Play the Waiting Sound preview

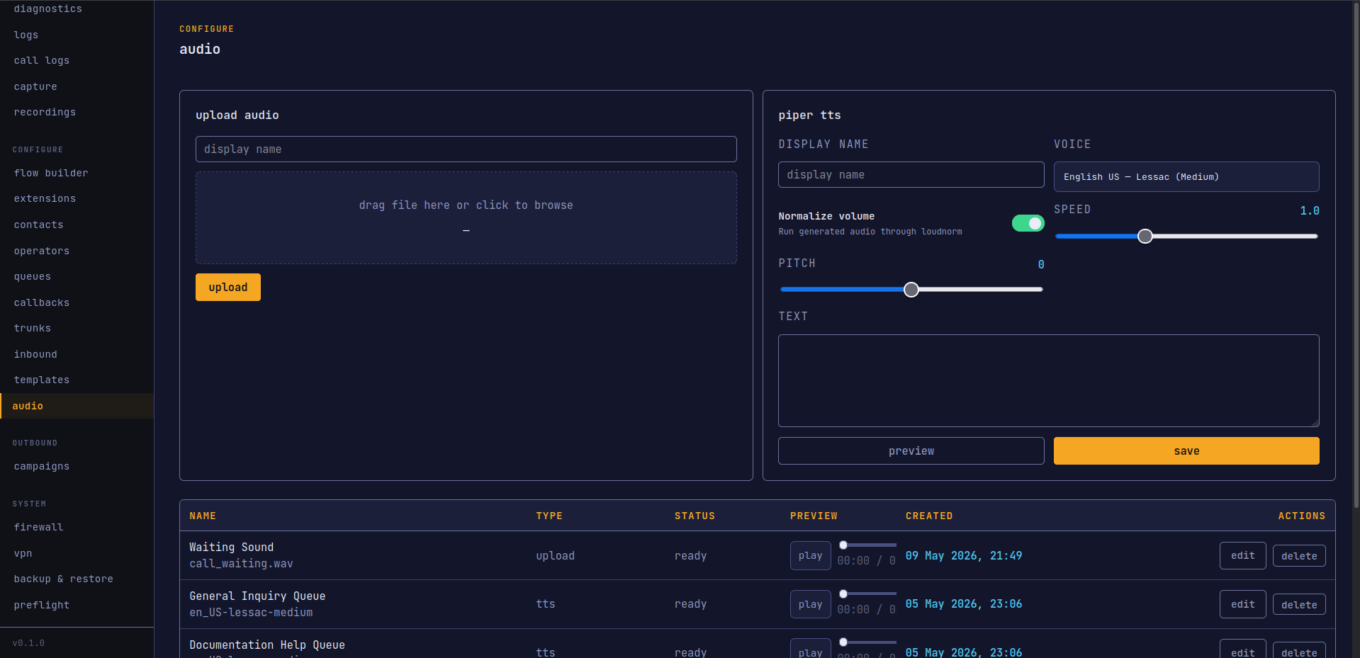tap(810, 556)
